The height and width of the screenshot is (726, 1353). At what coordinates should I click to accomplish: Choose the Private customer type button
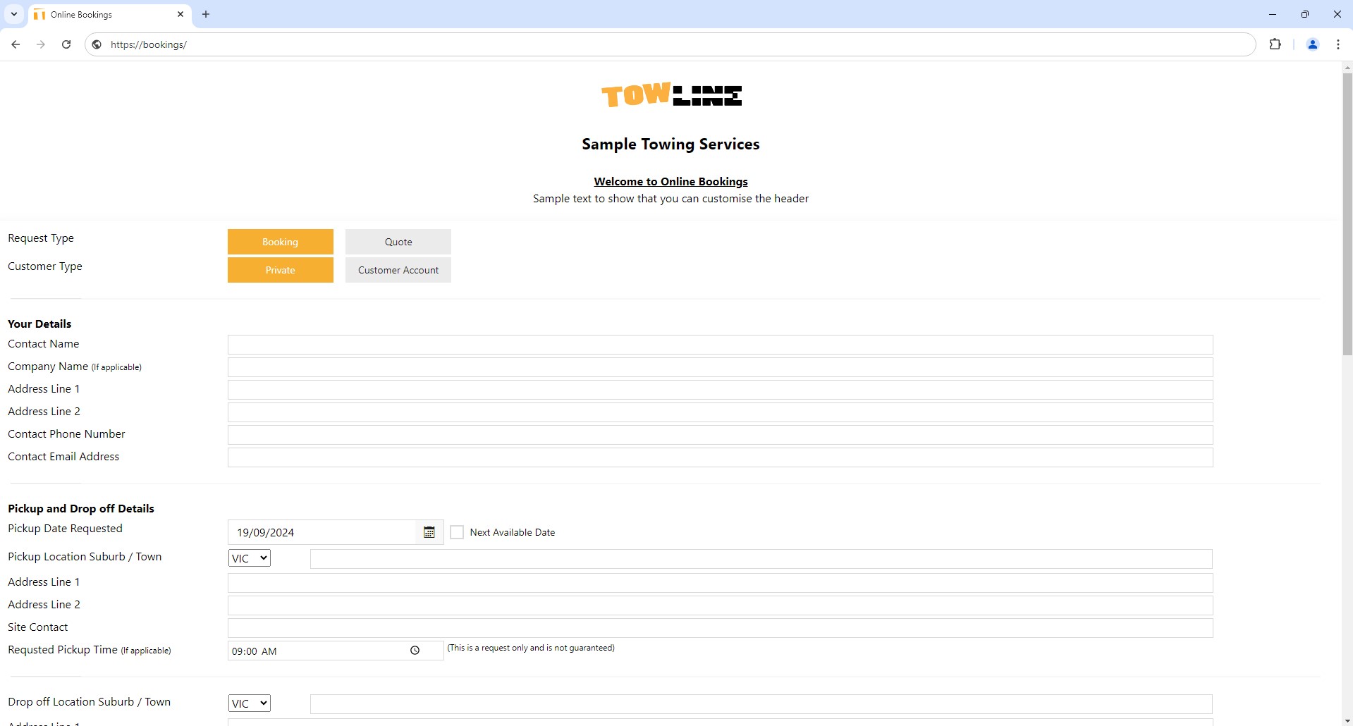click(280, 270)
